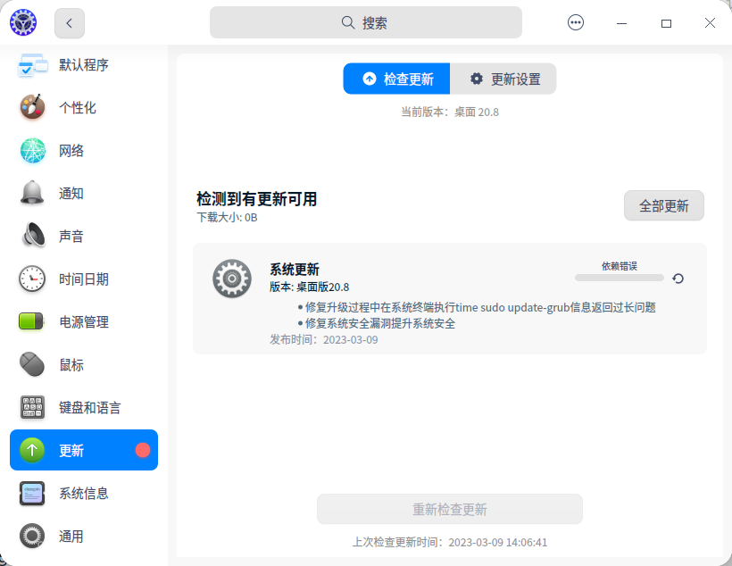Click the 检测到有更新可用 heading
Viewport: 732px width, 566px height.
[x=257, y=199]
